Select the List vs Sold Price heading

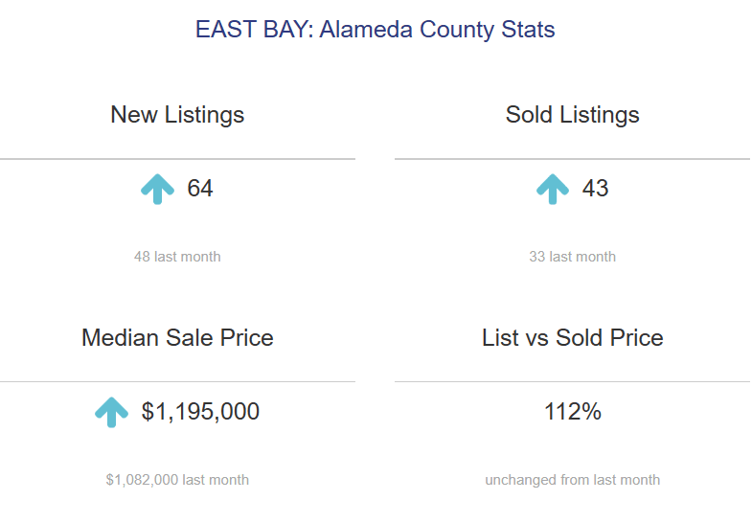click(572, 338)
